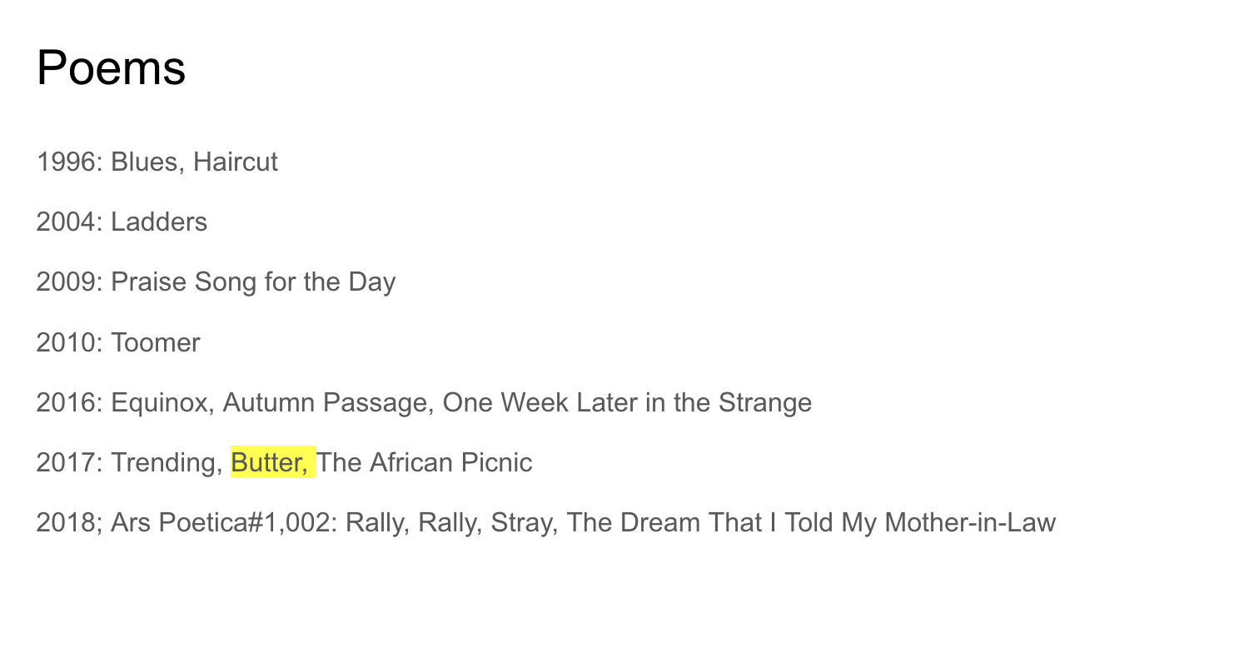Select the poem title Blues
This screenshot has width=1234, height=668.
click(144, 162)
